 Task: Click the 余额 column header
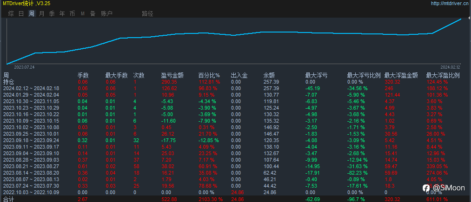(269, 75)
